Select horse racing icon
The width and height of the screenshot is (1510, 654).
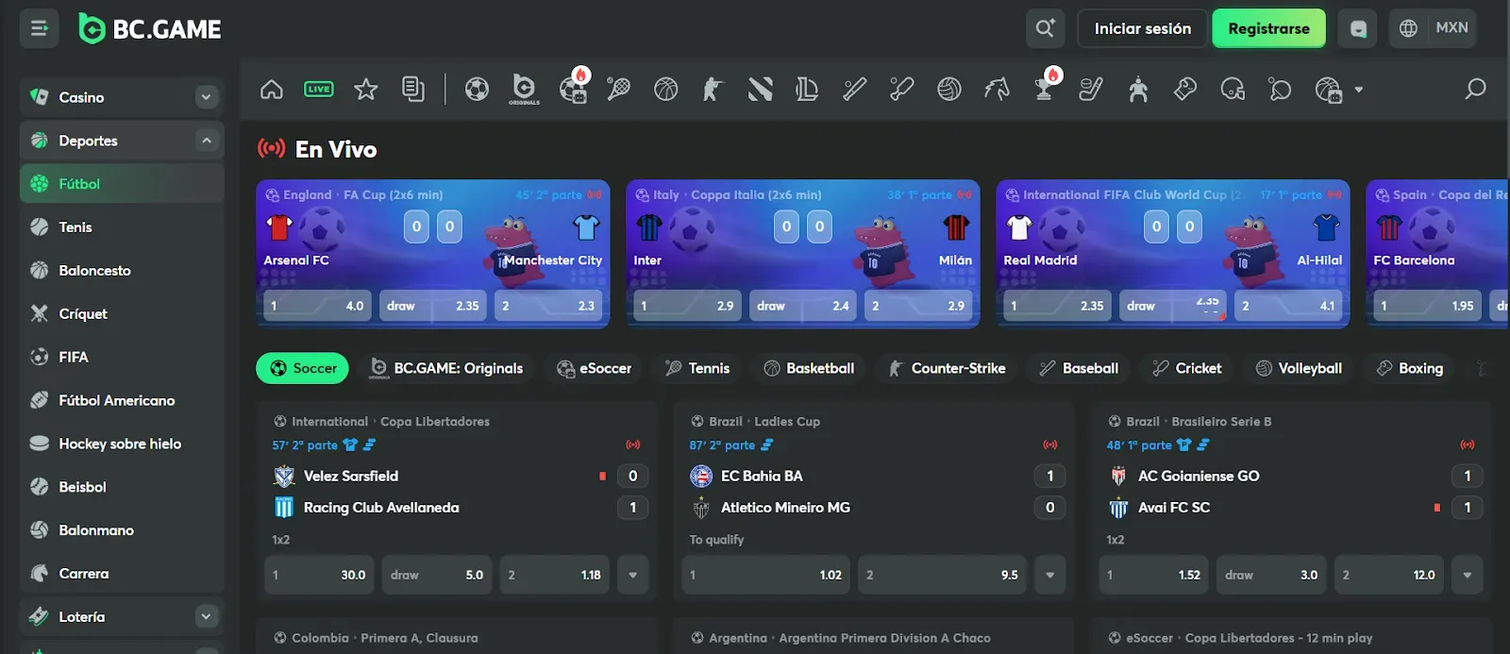pos(997,90)
